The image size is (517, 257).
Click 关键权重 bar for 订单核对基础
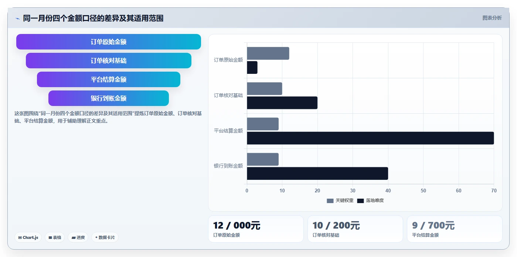(x=265, y=89)
